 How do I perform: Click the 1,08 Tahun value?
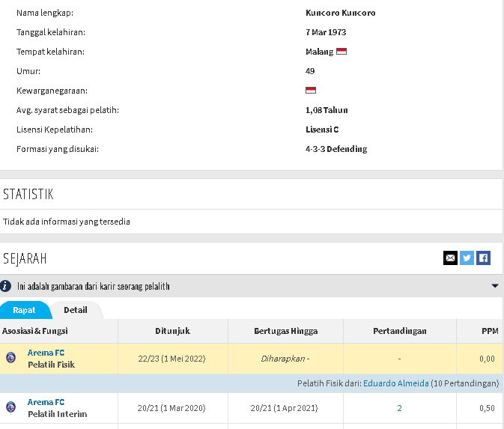(327, 110)
